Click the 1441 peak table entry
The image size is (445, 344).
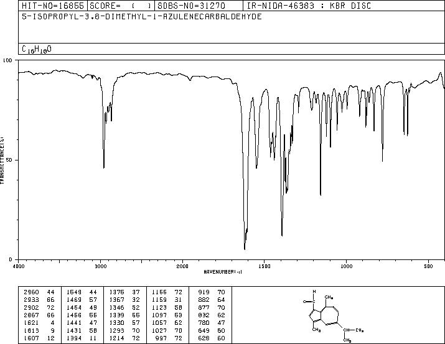point(82,323)
